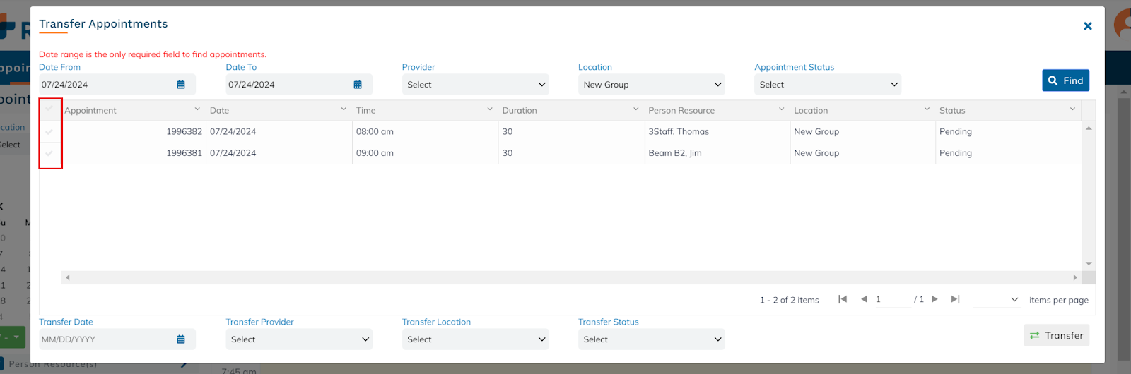Open the Appointment Status dropdown
1131x374 pixels.
pyautogui.click(x=827, y=85)
